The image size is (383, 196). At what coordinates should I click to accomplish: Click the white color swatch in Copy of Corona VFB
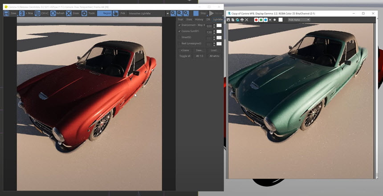pos(281,20)
